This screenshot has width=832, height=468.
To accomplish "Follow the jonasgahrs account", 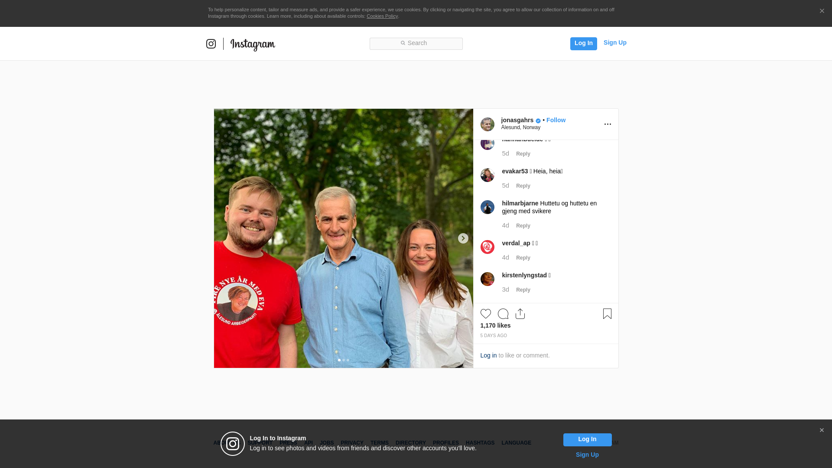I will point(556,120).
